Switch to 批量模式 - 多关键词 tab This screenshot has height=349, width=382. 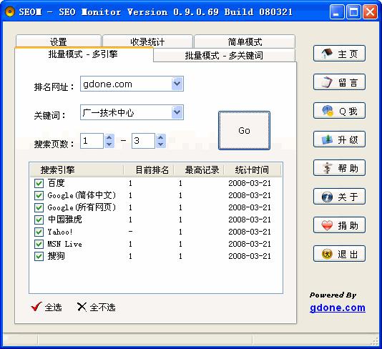[224, 55]
